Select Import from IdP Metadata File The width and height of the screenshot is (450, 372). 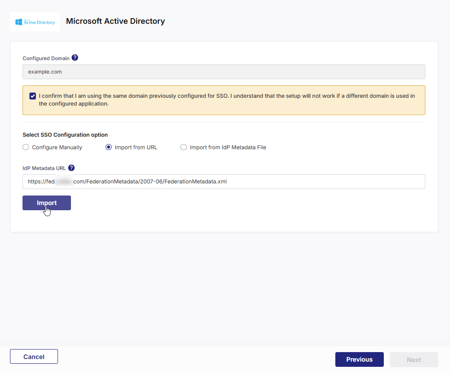pos(183,147)
